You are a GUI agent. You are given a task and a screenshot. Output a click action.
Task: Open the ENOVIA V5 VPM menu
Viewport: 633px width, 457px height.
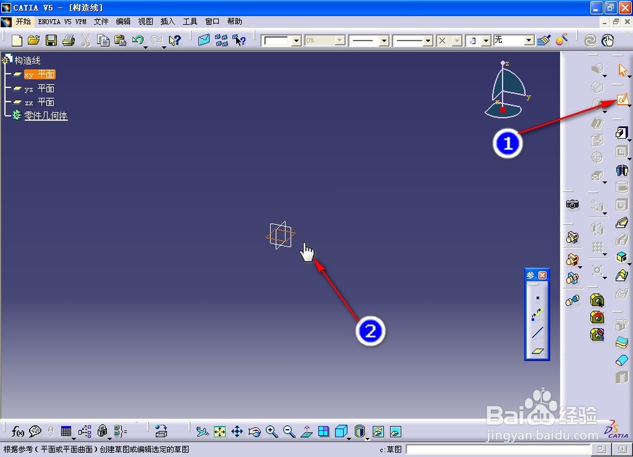62,22
